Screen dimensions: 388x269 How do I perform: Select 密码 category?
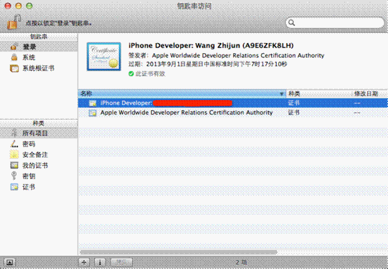[39, 144]
